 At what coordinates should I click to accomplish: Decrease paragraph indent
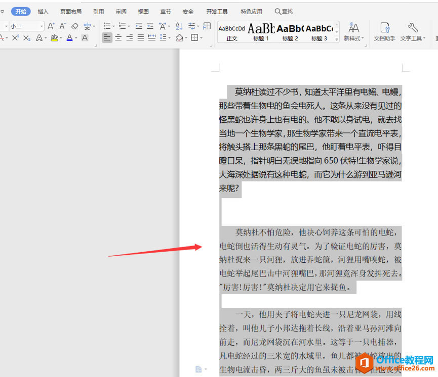(139, 26)
